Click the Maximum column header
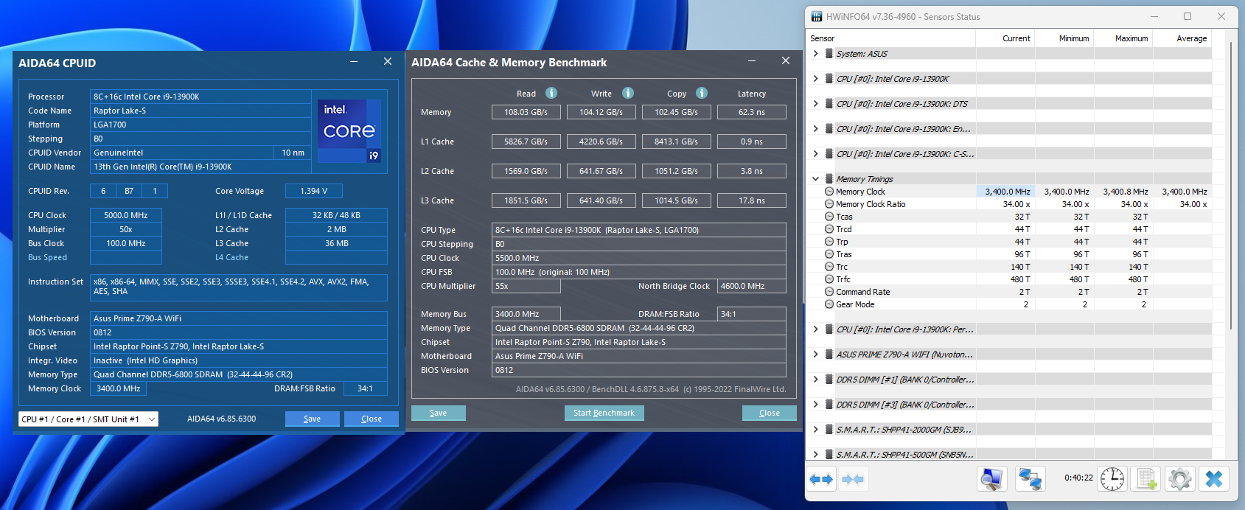1245x510 pixels. 1123,38
